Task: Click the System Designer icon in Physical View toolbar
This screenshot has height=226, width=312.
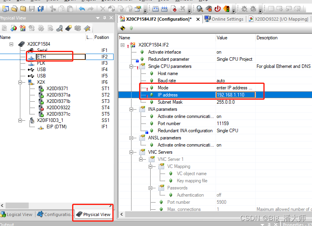Action: click(14, 28)
